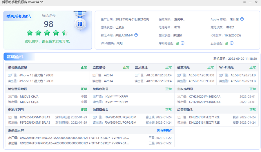Click 充电次数 888次 value

pyautogui.click(x=230, y=28)
